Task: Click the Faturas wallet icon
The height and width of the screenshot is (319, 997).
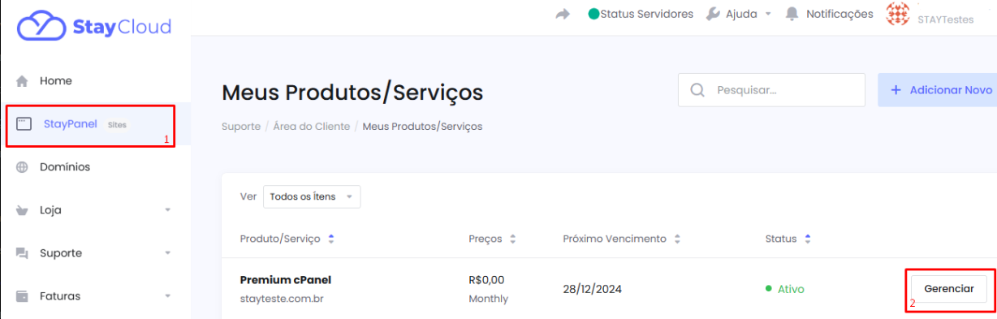Action: click(23, 296)
